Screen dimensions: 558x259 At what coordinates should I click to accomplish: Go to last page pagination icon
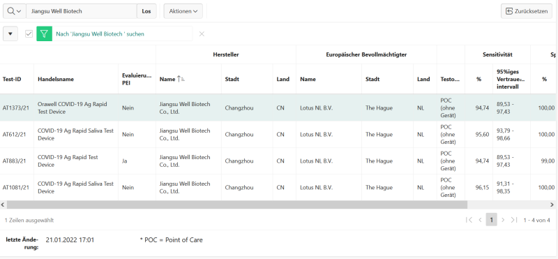point(514,220)
